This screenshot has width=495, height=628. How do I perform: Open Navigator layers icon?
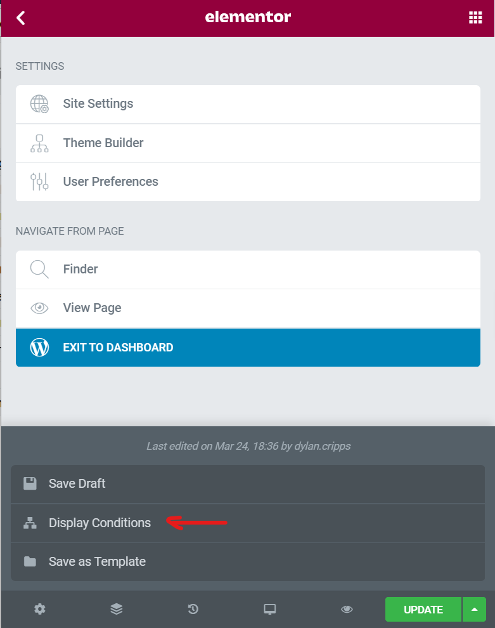pos(117,609)
